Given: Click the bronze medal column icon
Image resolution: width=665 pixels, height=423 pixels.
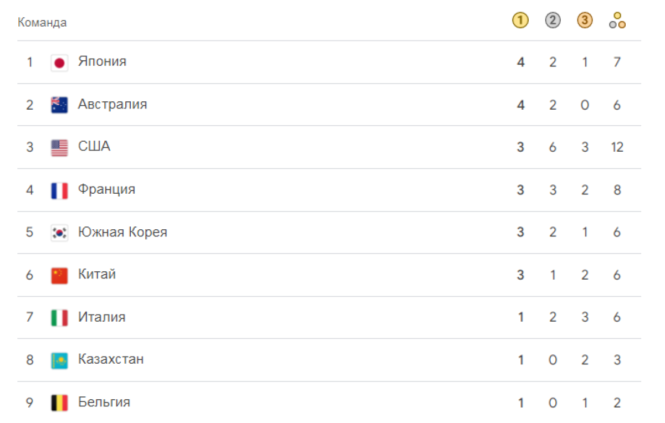Looking at the screenshot, I should [x=585, y=21].
